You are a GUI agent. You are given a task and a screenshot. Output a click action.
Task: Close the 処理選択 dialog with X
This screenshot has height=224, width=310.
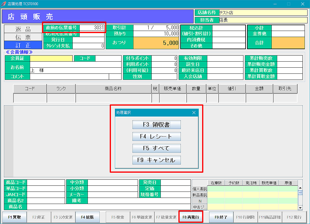pyautogui.click(x=194, y=113)
